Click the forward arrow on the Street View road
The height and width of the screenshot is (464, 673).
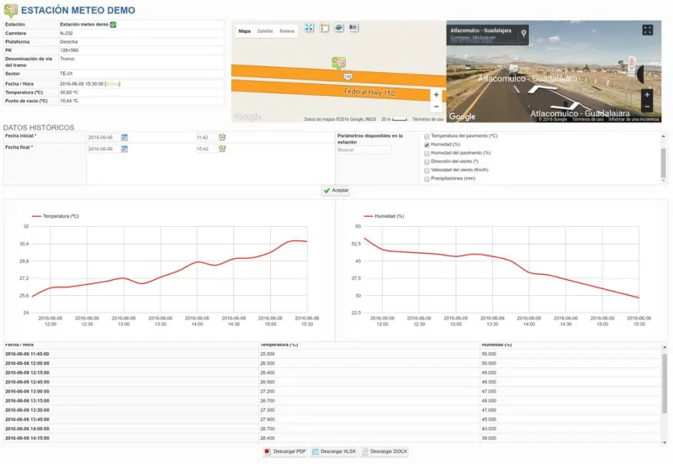click(543, 89)
